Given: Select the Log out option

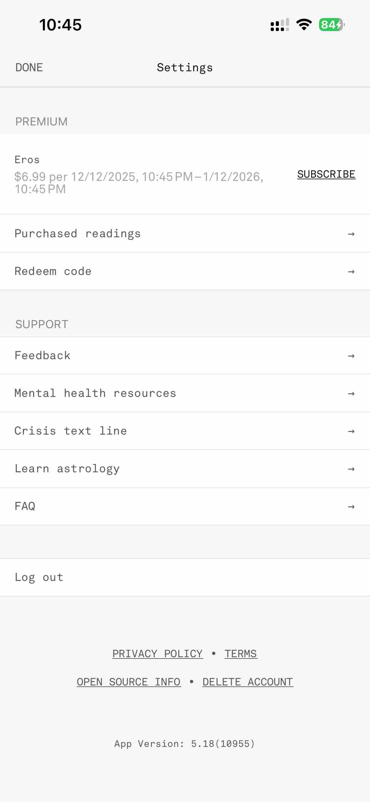Looking at the screenshot, I should [x=39, y=577].
